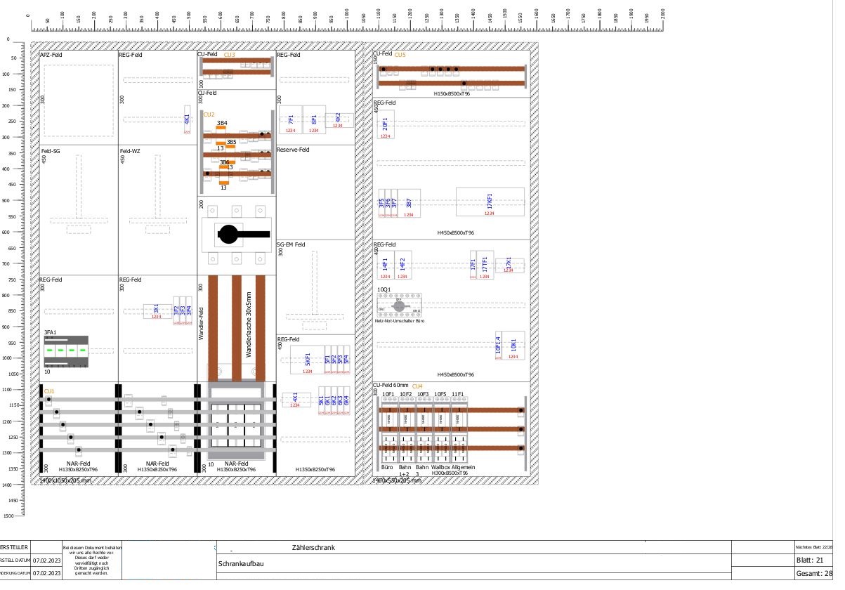
Task: Select the 10K1 contactor block
Action: click(513, 346)
